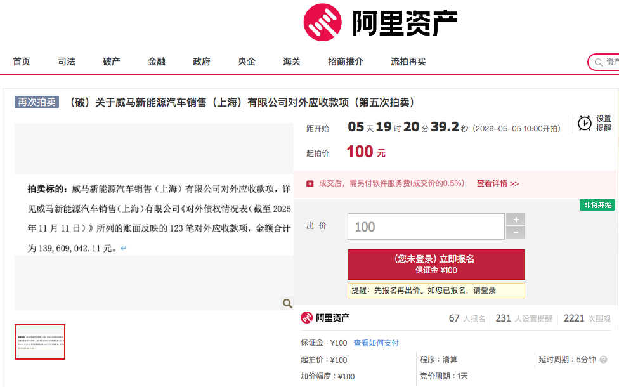Click inside the bid amount input field
Screen dimensions: 619x387
click(x=425, y=226)
